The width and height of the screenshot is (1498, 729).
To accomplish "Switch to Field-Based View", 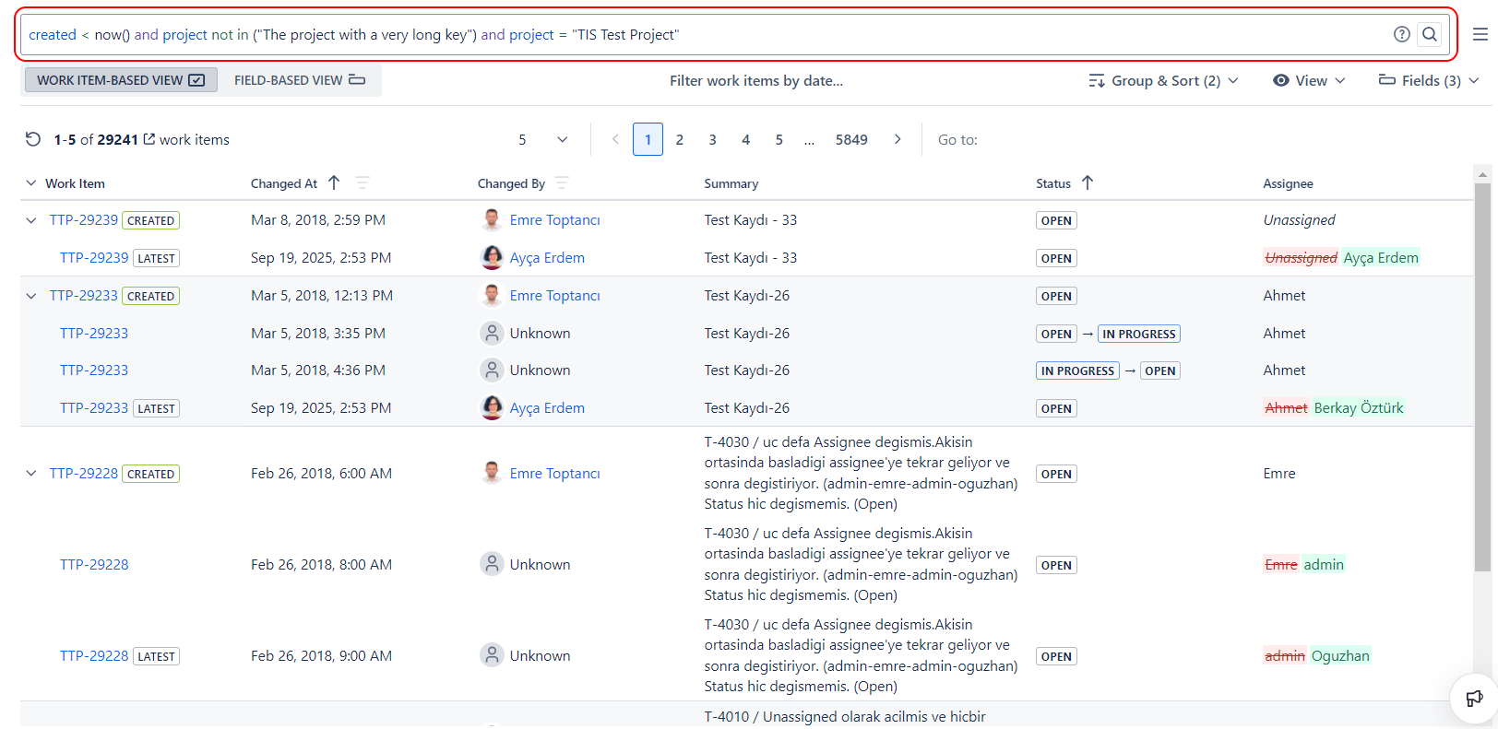I will point(300,80).
